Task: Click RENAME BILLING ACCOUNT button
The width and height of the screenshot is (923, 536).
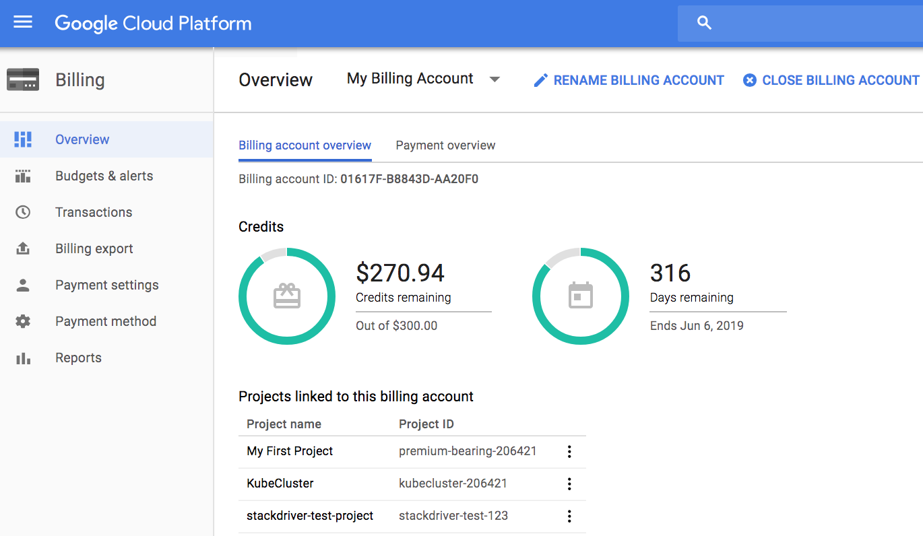Action: pos(629,80)
